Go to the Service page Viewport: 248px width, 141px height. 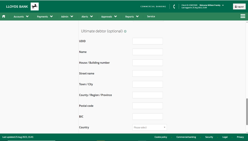pos(151,16)
